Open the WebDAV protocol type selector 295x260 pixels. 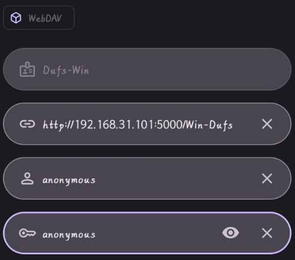click(x=39, y=18)
